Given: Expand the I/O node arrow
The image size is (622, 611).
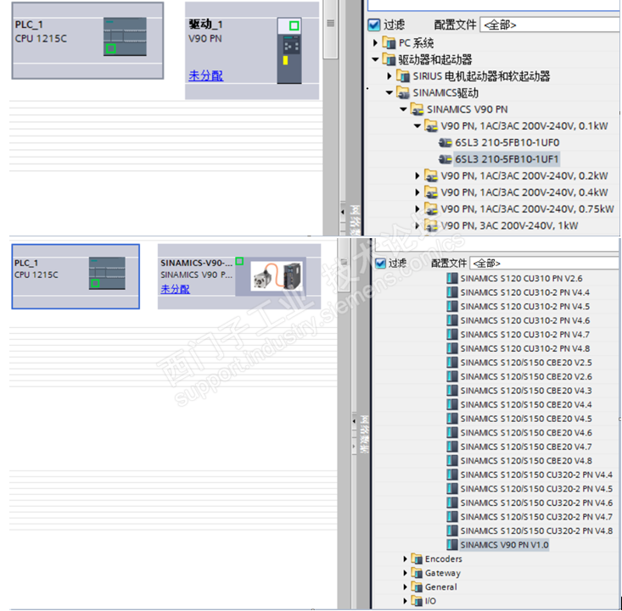Looking at the screenshot, I should pos(405,601).
